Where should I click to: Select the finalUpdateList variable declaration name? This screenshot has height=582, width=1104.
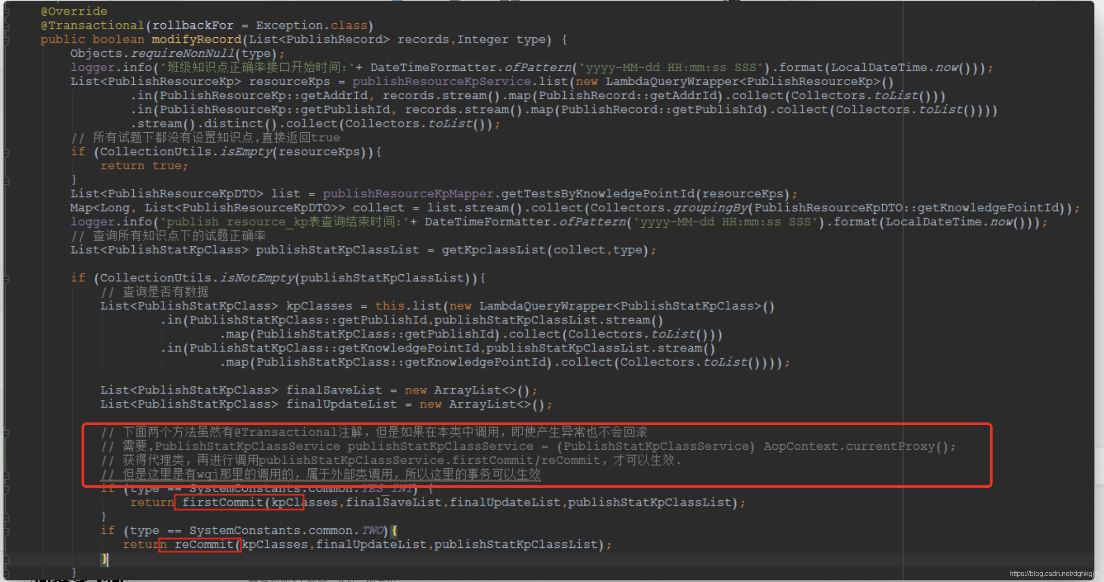pyautogui.click(x=341, y=404)
